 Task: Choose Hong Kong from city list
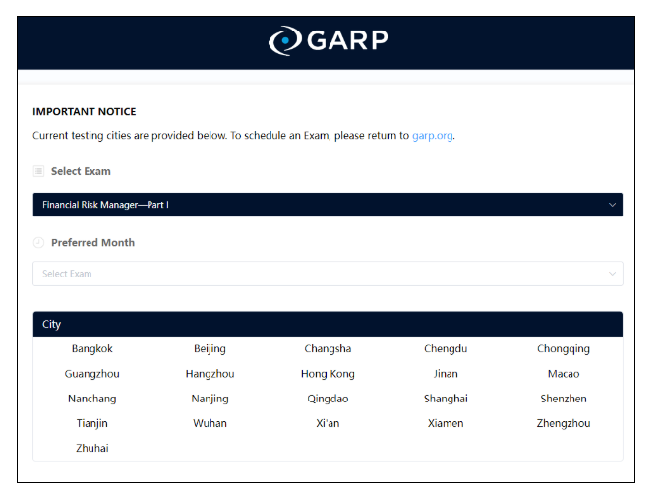[x=328, y=374]
